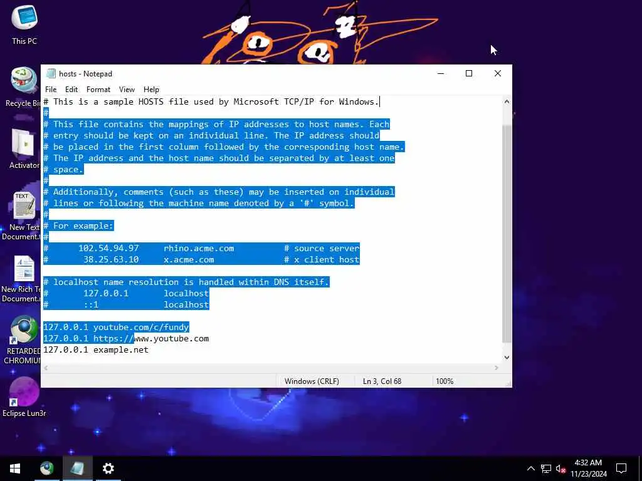The image size is (642, 481).
Task: Click the '# source server' comment
Action: click(322, 248)
